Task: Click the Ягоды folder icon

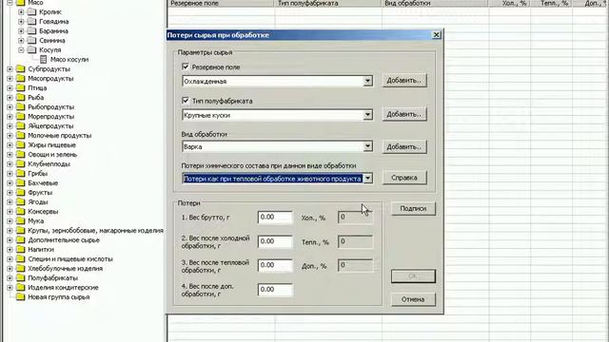Action: tap(21, 202)
